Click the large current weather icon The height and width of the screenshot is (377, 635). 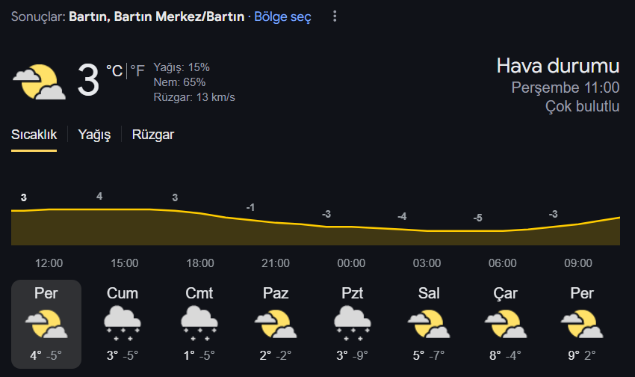click(40, 82)
